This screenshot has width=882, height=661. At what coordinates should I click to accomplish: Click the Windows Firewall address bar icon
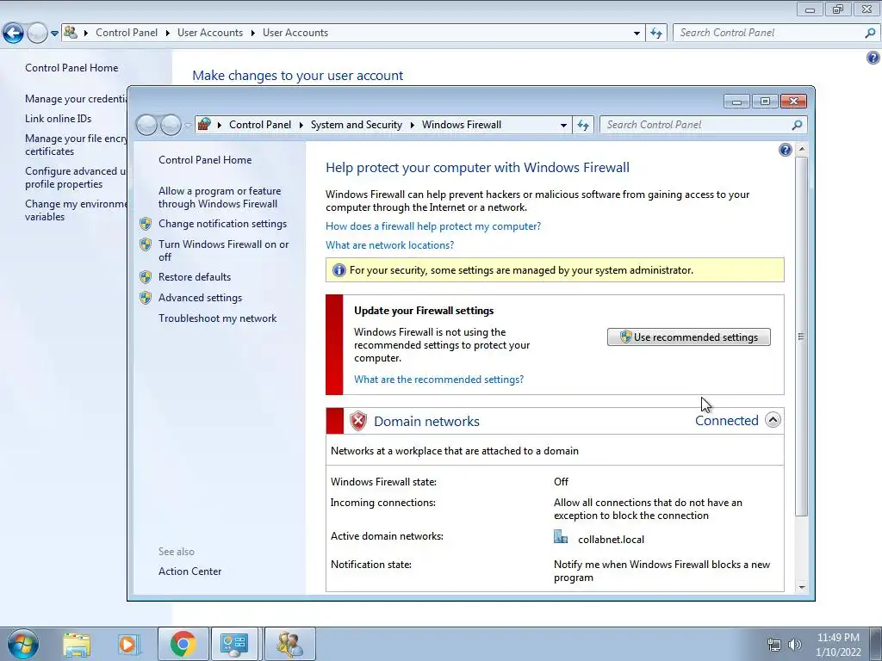tap(204, 124)
